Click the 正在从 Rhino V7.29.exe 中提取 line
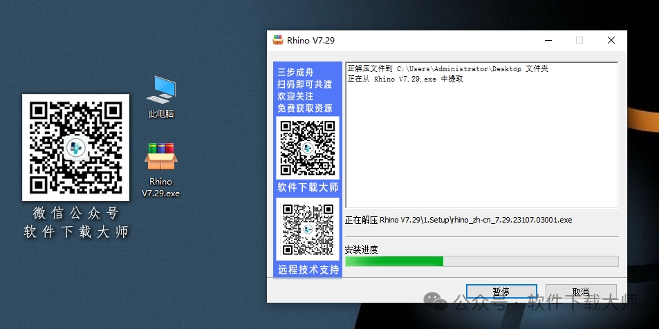Viewport: 659px width, 329px height. [x=405, y=79]
